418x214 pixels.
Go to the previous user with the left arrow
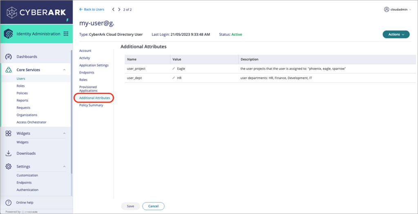pos(113,9)
